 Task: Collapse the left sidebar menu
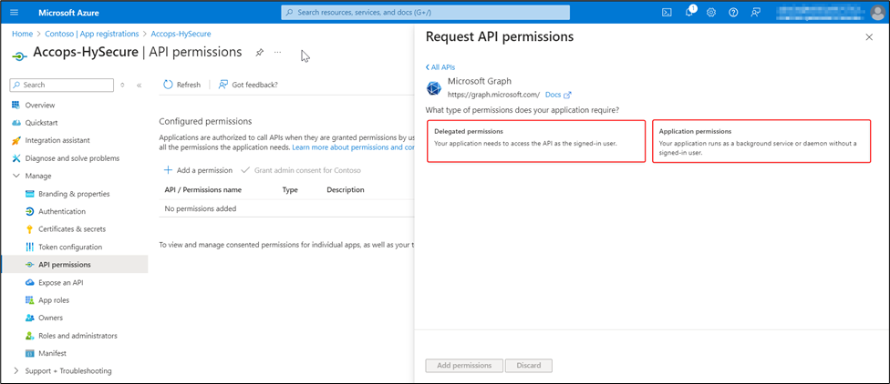pos(139,85)
